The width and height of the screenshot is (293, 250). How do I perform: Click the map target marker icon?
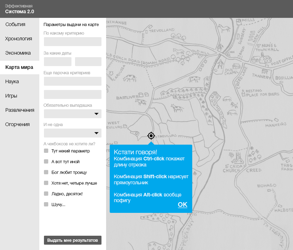pyautogui.click(x=151, y=136)
